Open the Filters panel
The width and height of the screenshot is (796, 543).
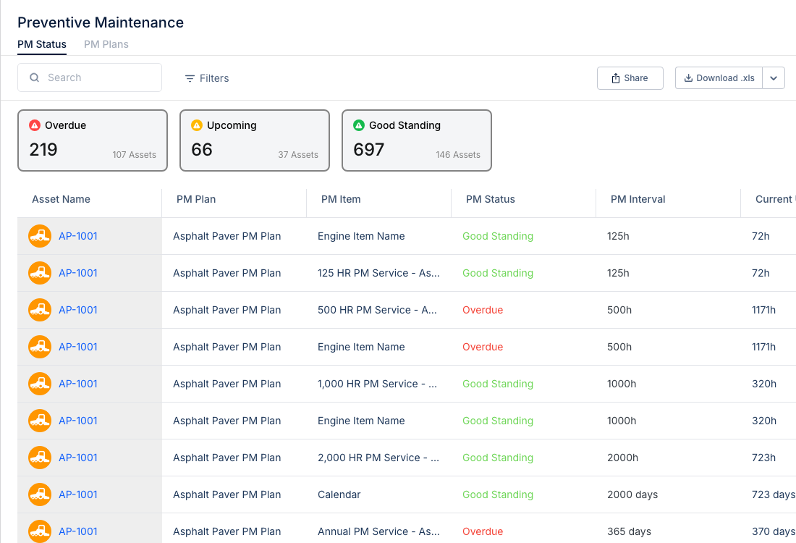207,78
